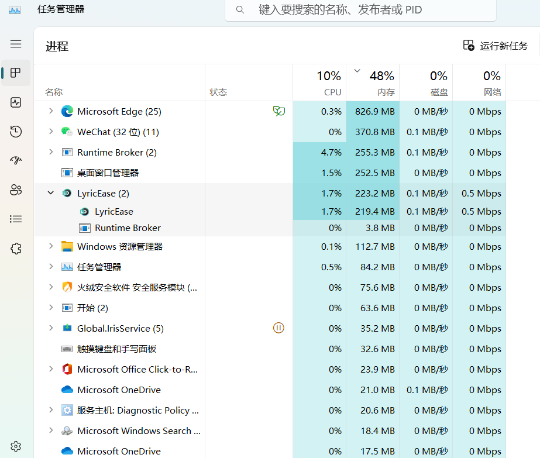Image resolution: width=540 pixels, height=458 pixels.
Task: Open the hamburger navigation menu
Action: (x=16, y=44)
